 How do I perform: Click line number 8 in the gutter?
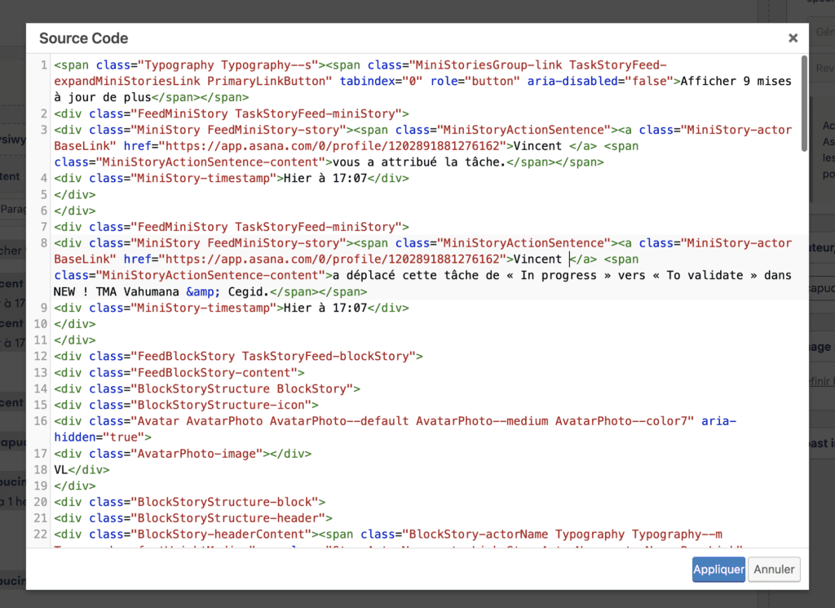click(x=43, y=243)
